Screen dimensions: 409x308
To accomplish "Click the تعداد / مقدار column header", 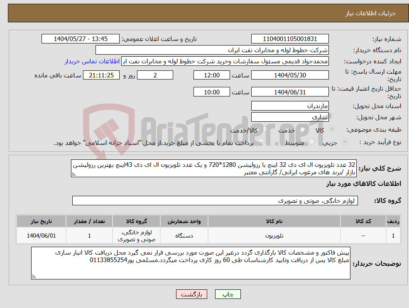I will (89, 221).
